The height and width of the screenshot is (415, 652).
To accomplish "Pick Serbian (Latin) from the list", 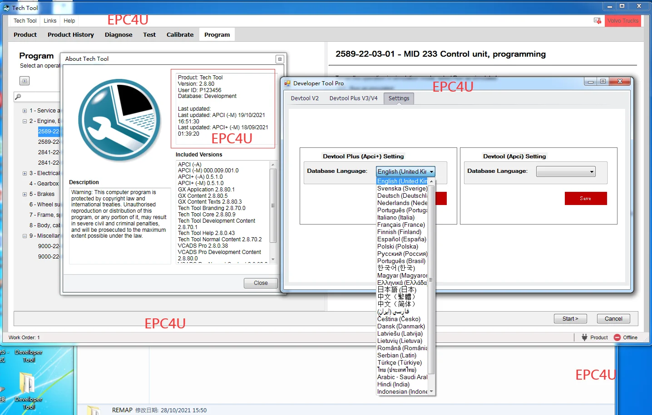I will (402, 356).
